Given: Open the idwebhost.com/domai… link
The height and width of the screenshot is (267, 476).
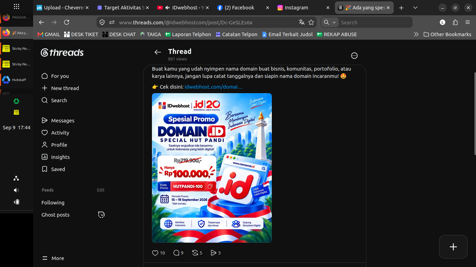Looking at the screenshot, I should point(214,87).
